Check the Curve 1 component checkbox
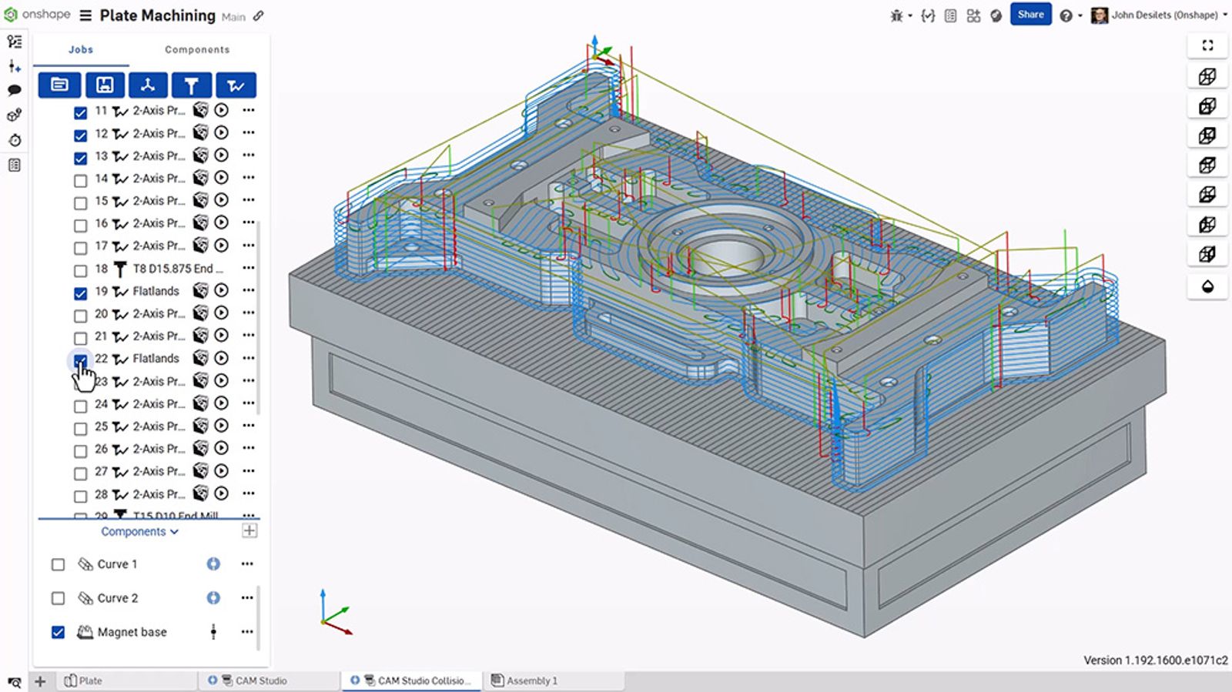 tap(58, 564)
